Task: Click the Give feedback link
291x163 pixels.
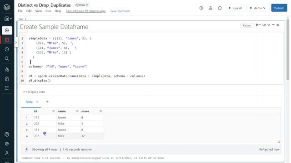Action: pos(120,11)
